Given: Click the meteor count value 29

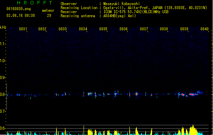Looking at the screenshot, I should click(49, 16).
